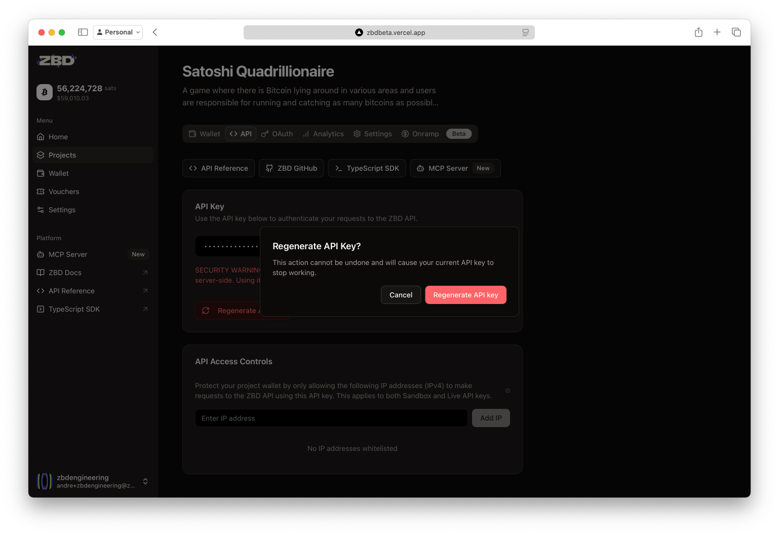Show Safari tab overview icon
779x535 pixels.
(x=736, y=32)
